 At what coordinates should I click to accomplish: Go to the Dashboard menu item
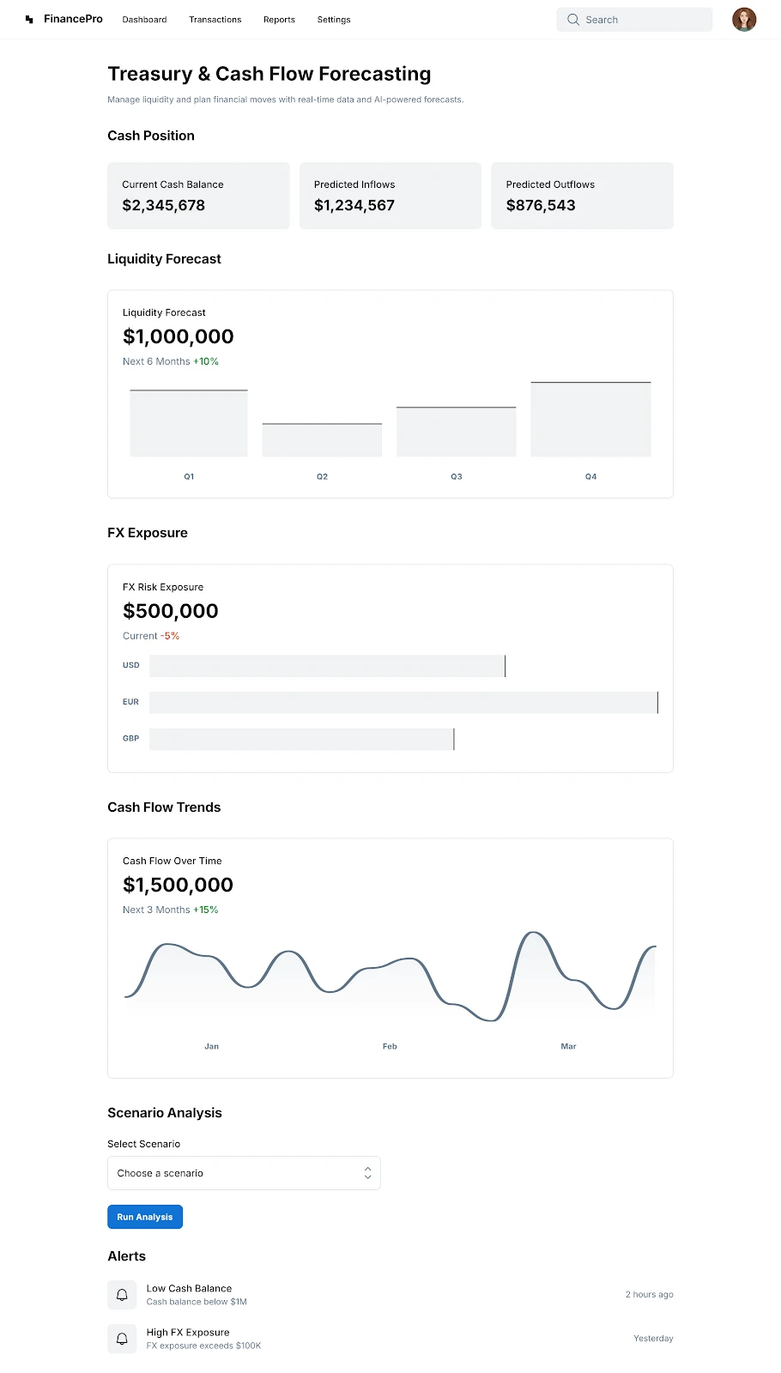click(144, 20)
